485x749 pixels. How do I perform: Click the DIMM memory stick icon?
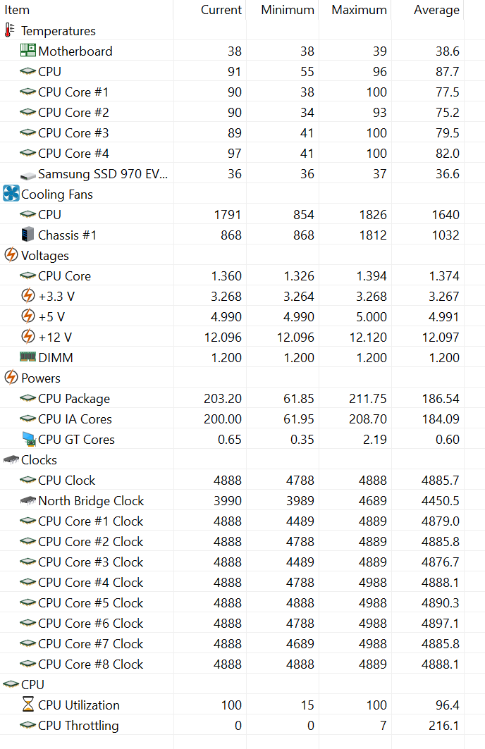[x=27, y=357]
